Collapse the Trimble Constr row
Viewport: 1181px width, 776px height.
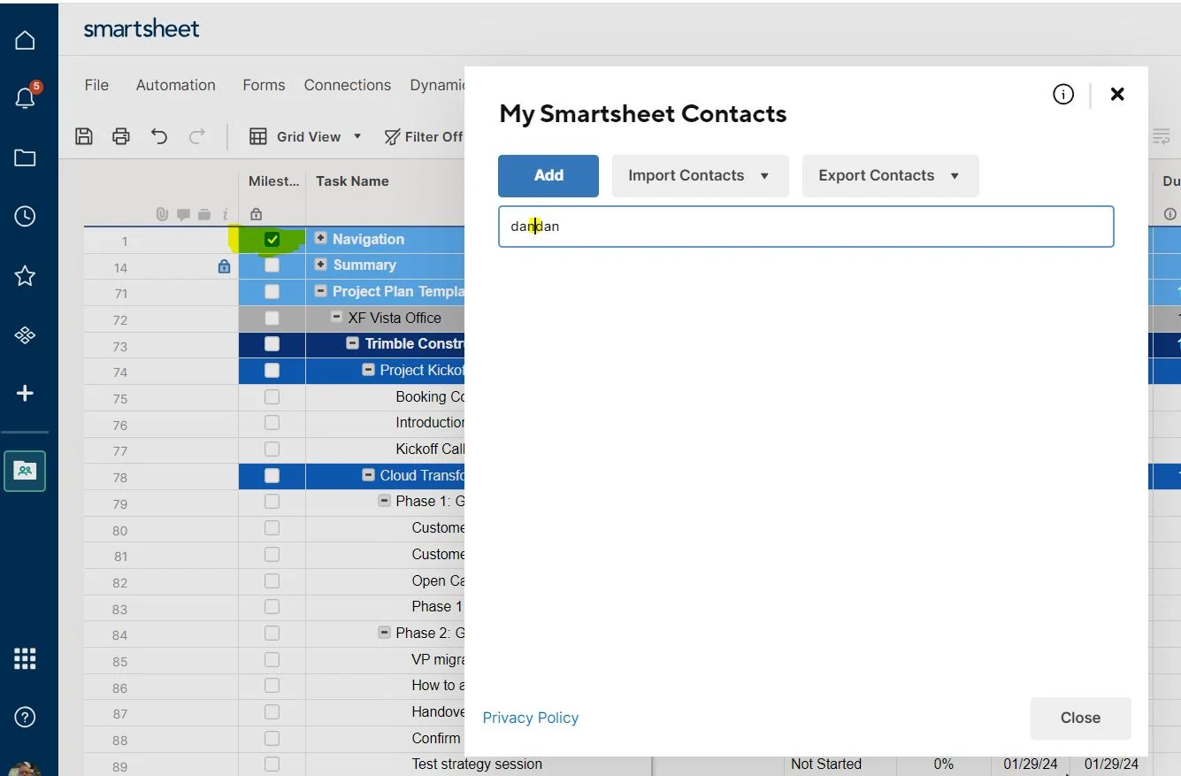click(353, 343)
